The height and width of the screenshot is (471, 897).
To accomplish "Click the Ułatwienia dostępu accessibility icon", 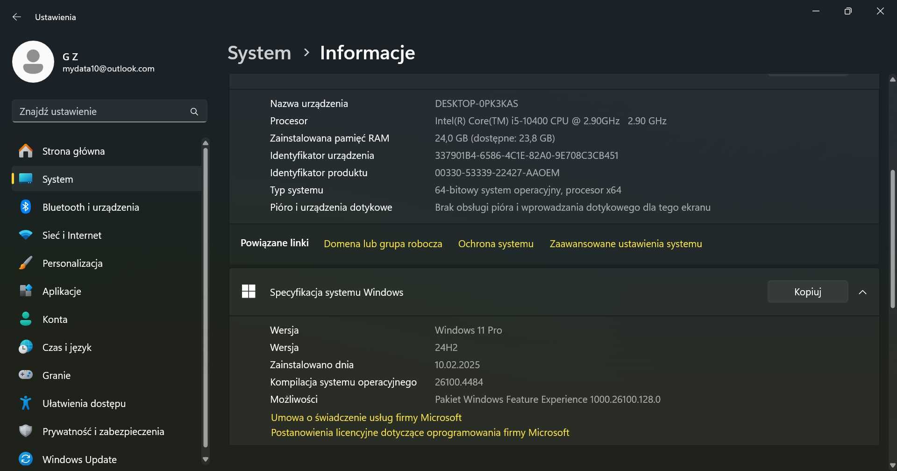I will 26,403.
